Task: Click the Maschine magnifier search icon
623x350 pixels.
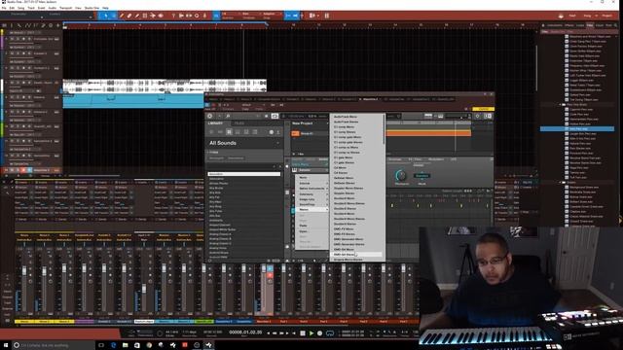Action: point(228,116)
